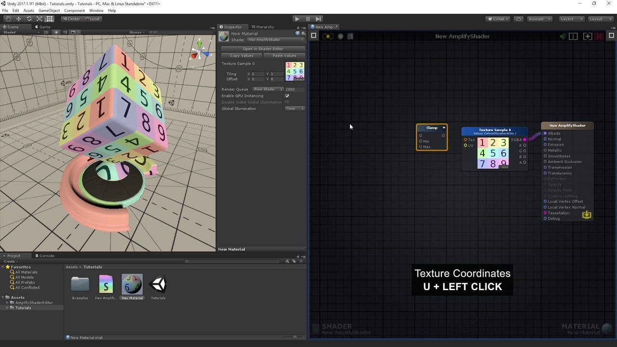This screenshot has height=347, width=617.
Task: Click the Open in Shader Editor button
Action: click(x=263, y=49)
